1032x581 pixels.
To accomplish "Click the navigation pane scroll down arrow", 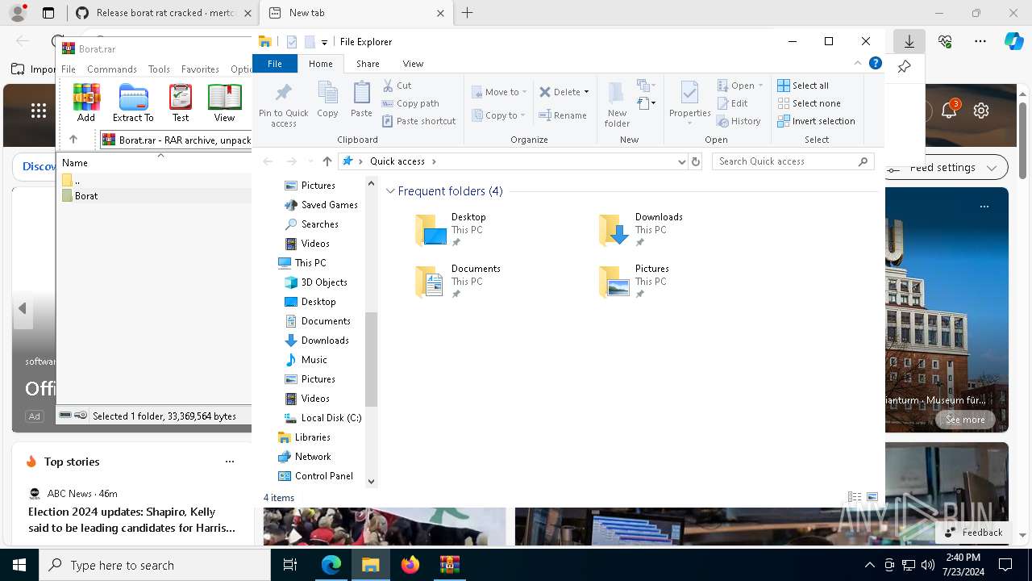I will [x=372, y=482].
